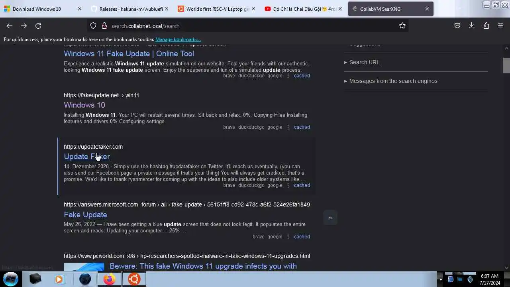Open cached copy of Windows 11 Fake Update result
The height and width of the screenshot is (287, 510).
[x=302, y=76]
